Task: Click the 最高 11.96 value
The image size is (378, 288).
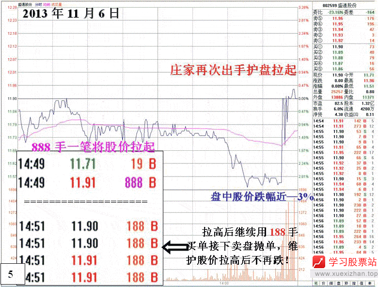Action: click(369, 80)
